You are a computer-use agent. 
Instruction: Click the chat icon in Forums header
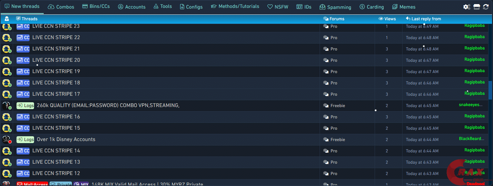click(x=326, y=19)
